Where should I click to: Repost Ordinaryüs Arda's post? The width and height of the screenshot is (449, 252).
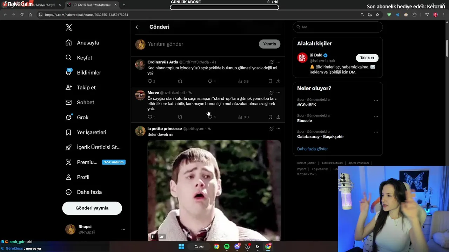pos(180,81)
